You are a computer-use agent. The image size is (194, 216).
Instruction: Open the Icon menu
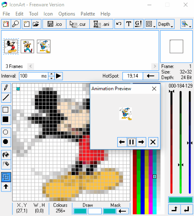pos(48,14)
